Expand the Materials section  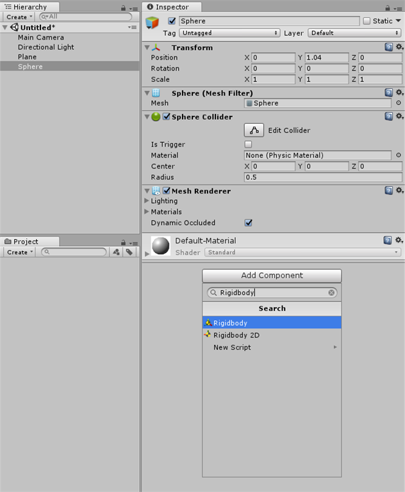tap(147, 211)
